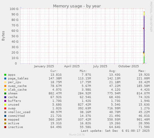Click the green apps legend swatch
The height and width of the screenshot is (138, 154).
pyautogui.click(x=5, y=75)
